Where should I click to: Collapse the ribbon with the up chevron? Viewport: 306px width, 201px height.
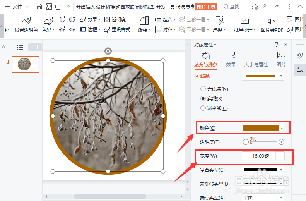299,7
